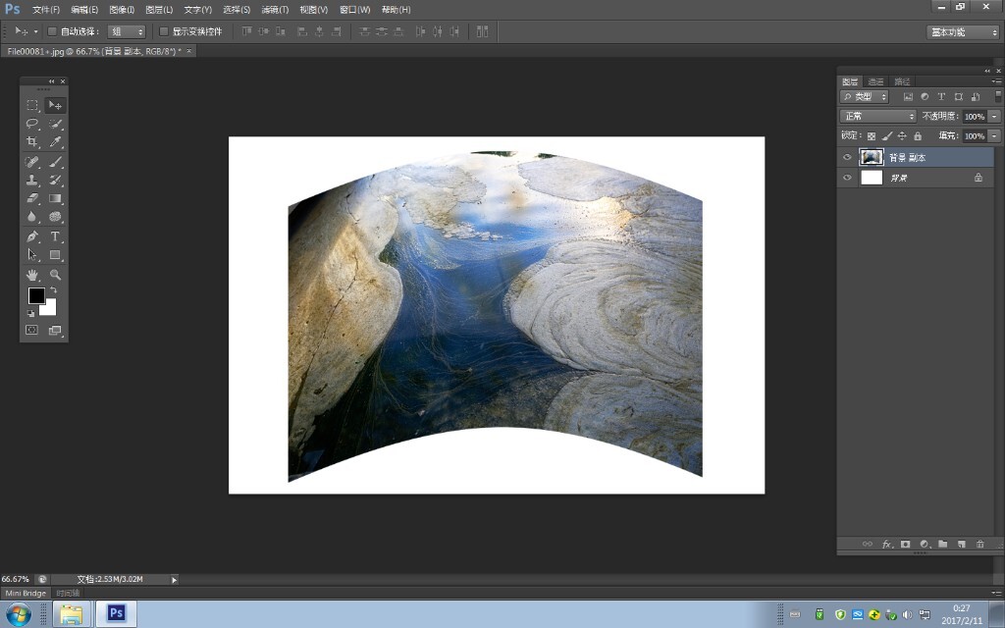Create a new fill or adjustment layer
Screen dimensions: 1005x628
click(925, 544)
